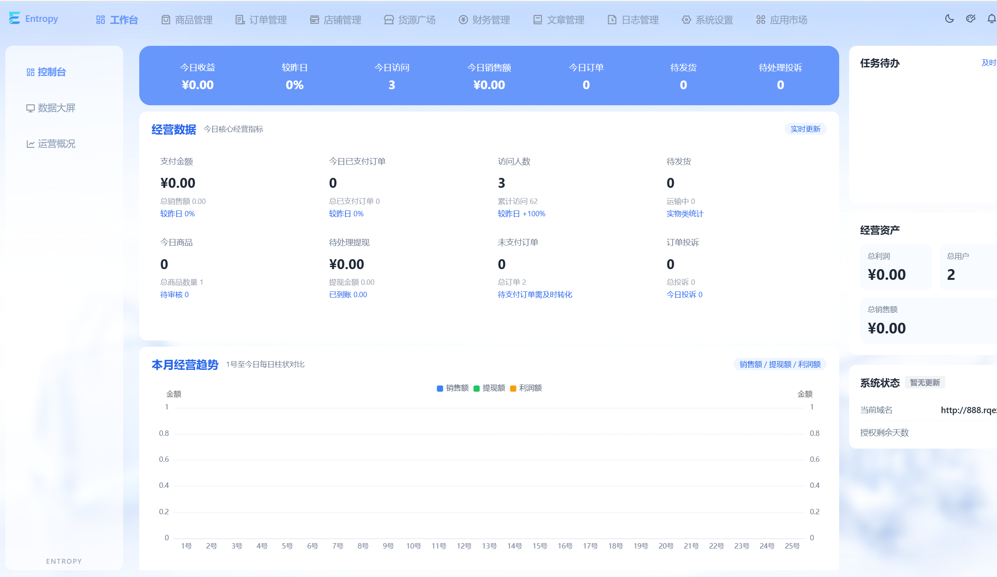This screenshot has width=997, height=577.
Task: Open 系统设置 gear menu
Action: click(x=707, y=20)
